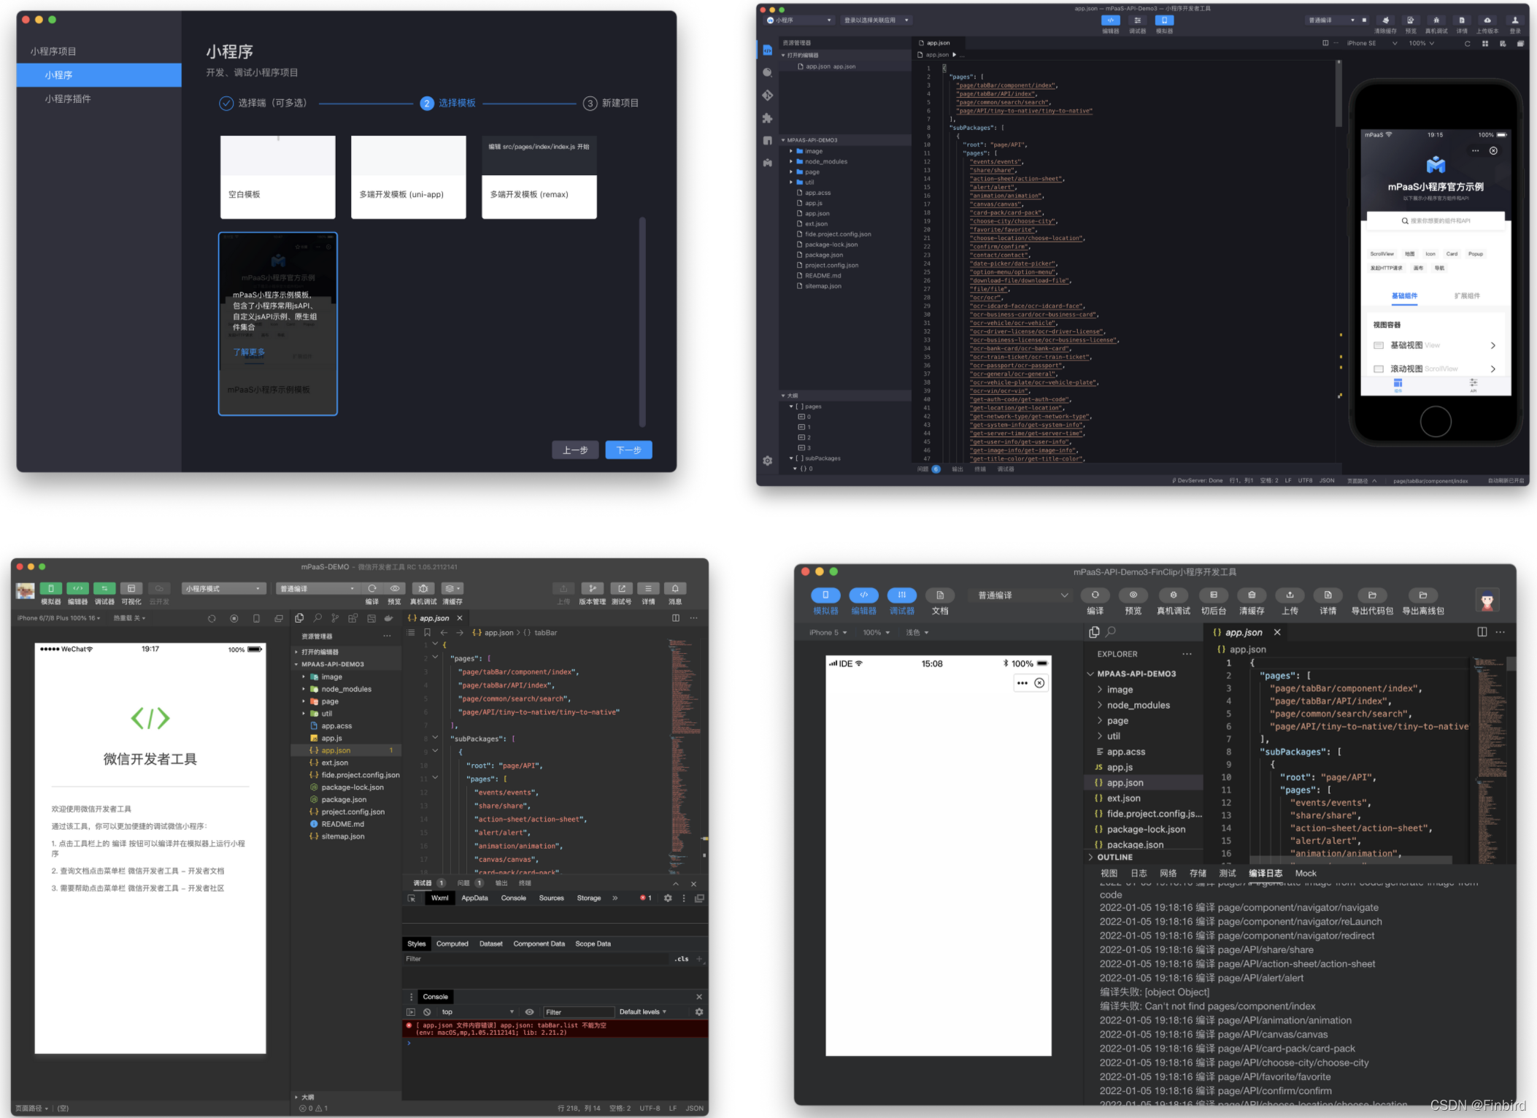Click 登录 user icon in mPaaS IDE
Image resolution: width=1537 pixels, height=1118 pixels.
point(1515,20)
